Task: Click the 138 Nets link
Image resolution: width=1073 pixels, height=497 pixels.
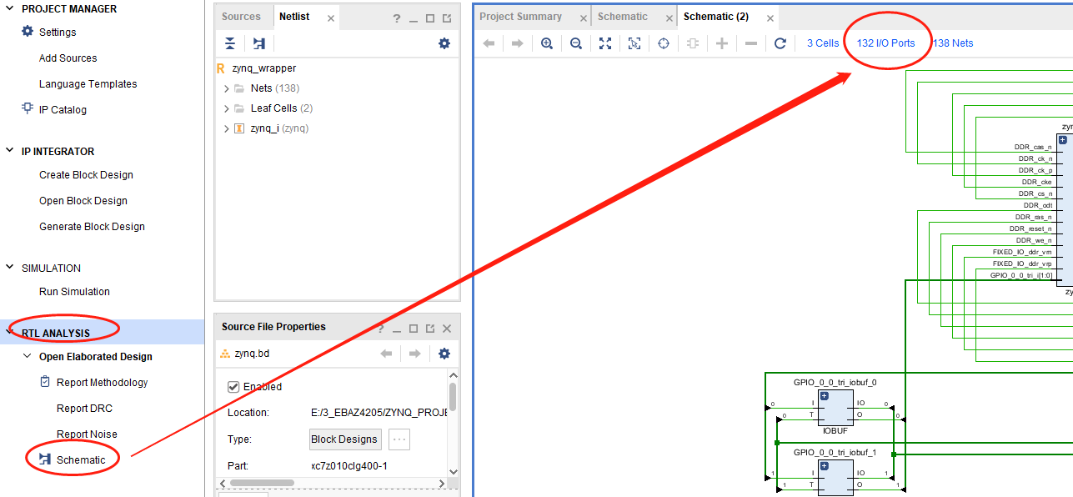Action: point(953,43)
